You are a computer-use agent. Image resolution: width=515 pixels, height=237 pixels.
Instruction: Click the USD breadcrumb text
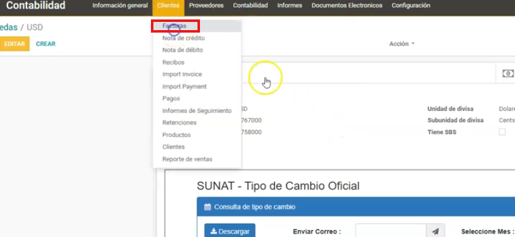click(35, 27)
